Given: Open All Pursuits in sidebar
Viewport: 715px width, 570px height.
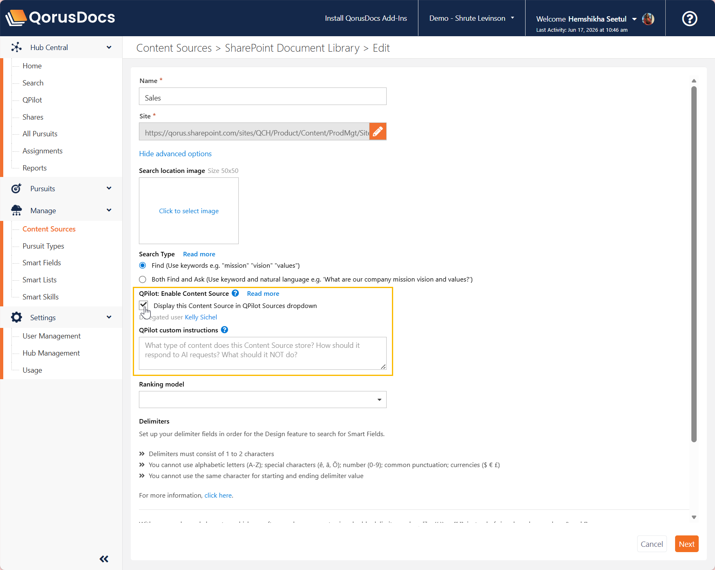Looking at the screenshot, I should pos(40,134).
